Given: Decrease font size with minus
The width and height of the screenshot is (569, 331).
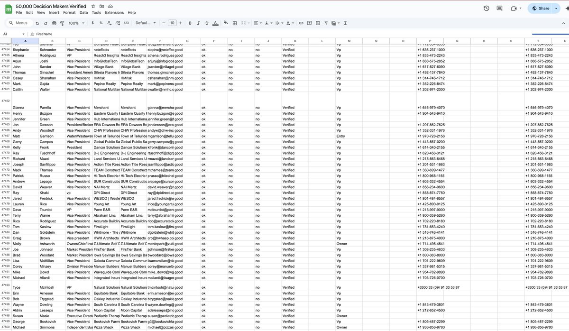Looking at the screenshot, I should [x=164, y=23].
